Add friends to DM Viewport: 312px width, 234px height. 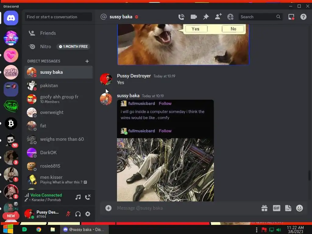pyautogui.click(x=218, y=16)
